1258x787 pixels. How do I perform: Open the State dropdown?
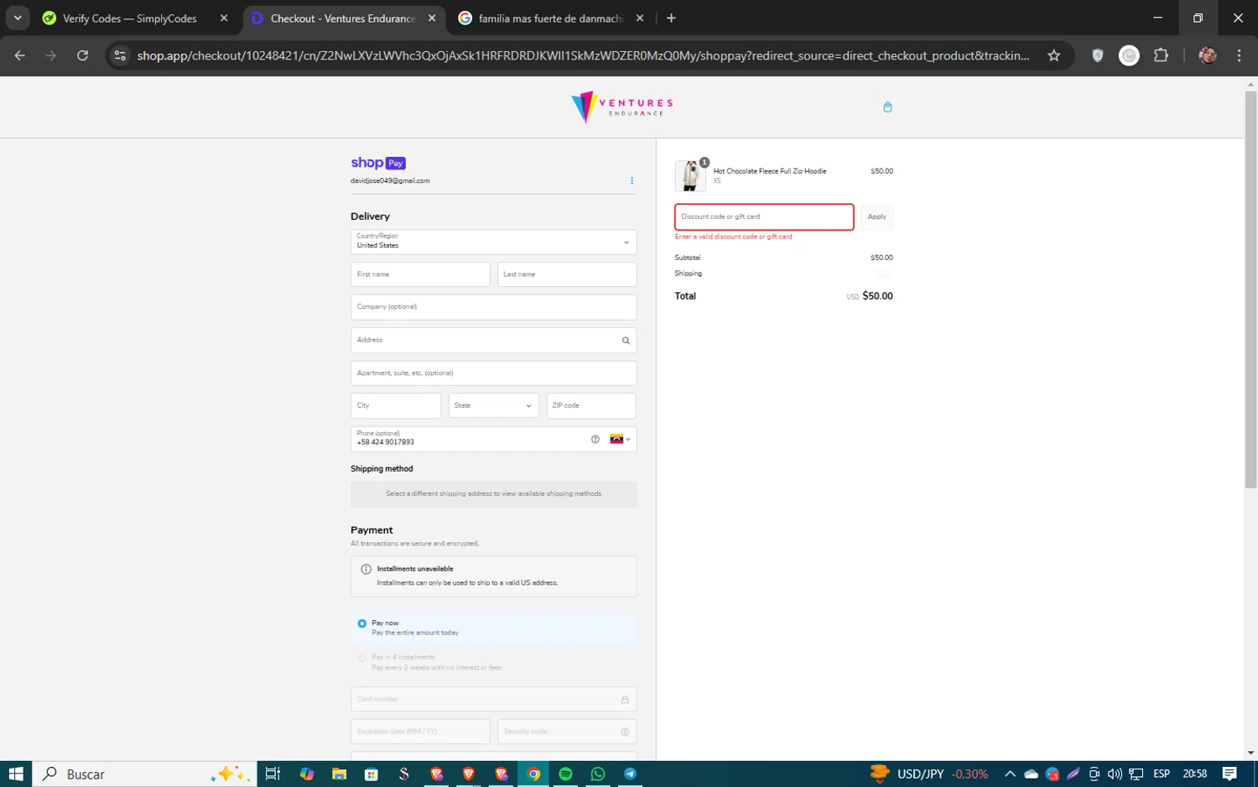(493, 406)
